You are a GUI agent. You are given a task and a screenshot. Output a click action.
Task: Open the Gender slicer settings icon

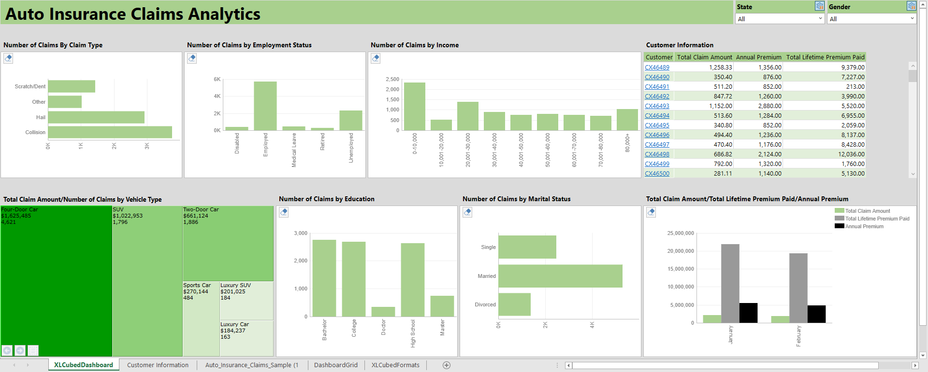pyautogui.click(x=911, y=6)
